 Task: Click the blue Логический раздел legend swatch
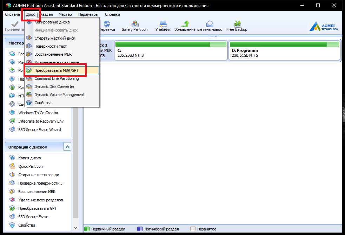click(x=140, y=229)
